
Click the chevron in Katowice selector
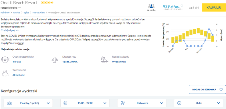[x=162, y=103]
